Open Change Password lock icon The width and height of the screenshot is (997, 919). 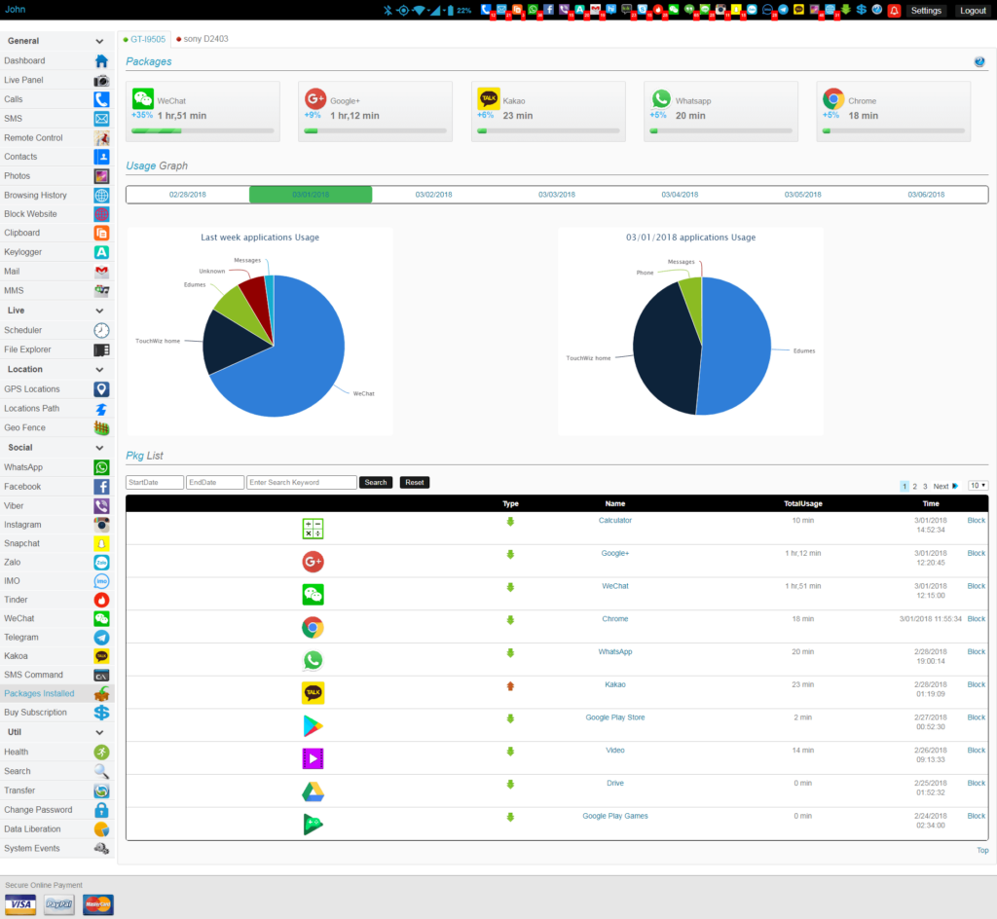[101, 810]
